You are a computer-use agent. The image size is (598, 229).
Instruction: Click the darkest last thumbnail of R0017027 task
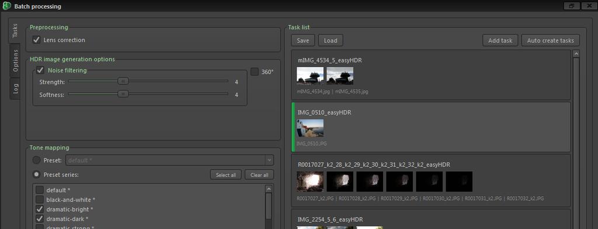459,181
